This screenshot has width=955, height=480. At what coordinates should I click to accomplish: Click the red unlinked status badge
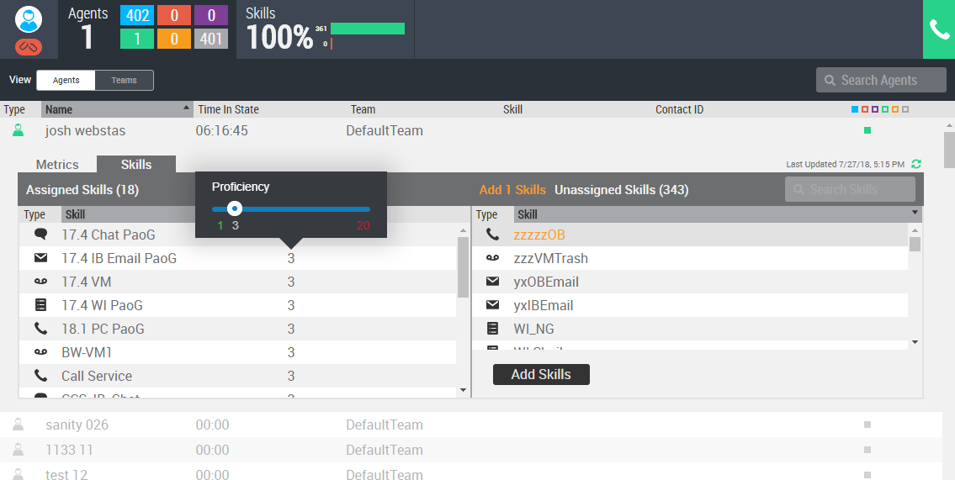tap(29, 46)
